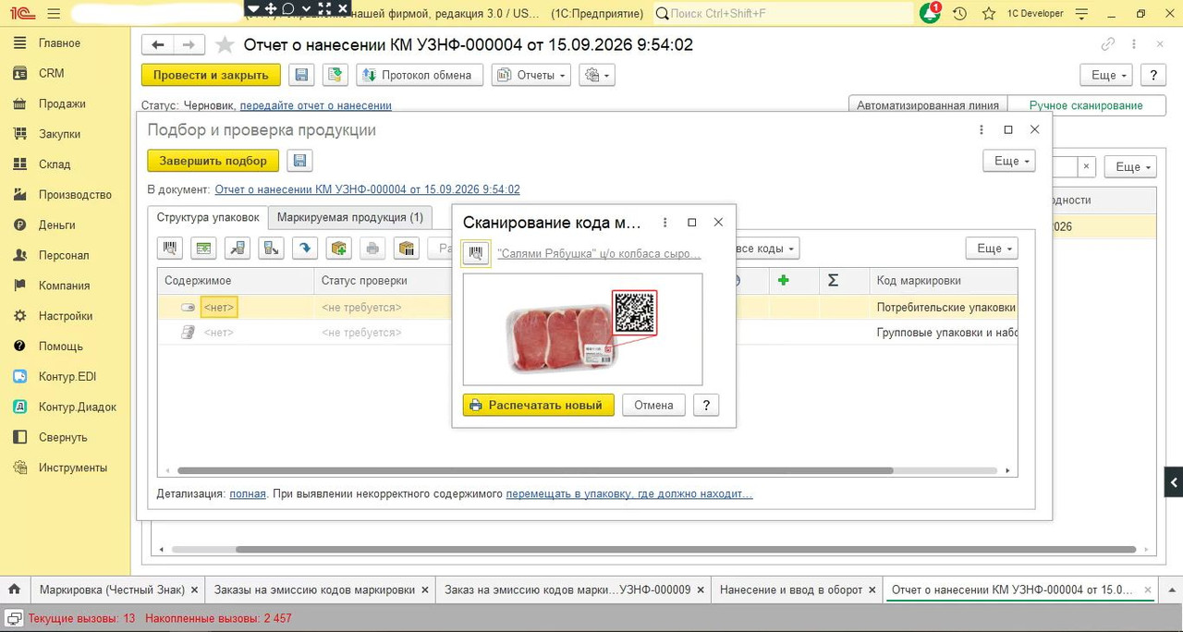Viewport: 1183px width, 632px height.
Task: Click sigma column header icon
Action: coord(833,280)
